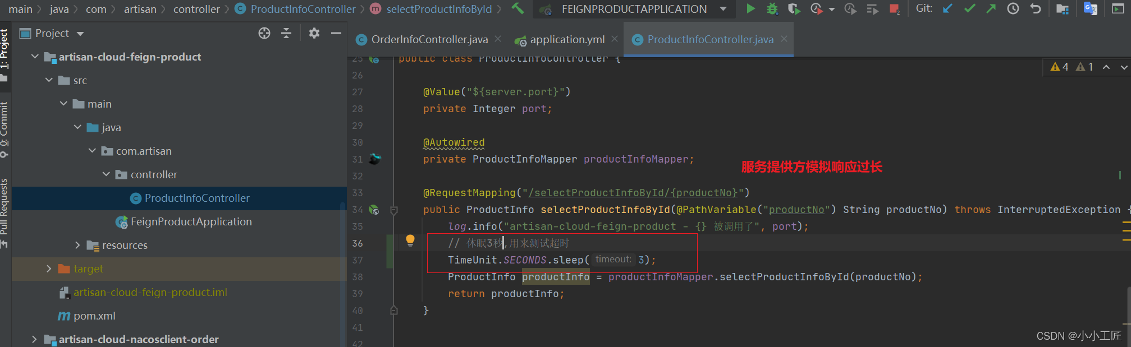The image size is (1131, 347).
Task: Switch to the OrderInfoController.java tab
Action: coord(429,40)
